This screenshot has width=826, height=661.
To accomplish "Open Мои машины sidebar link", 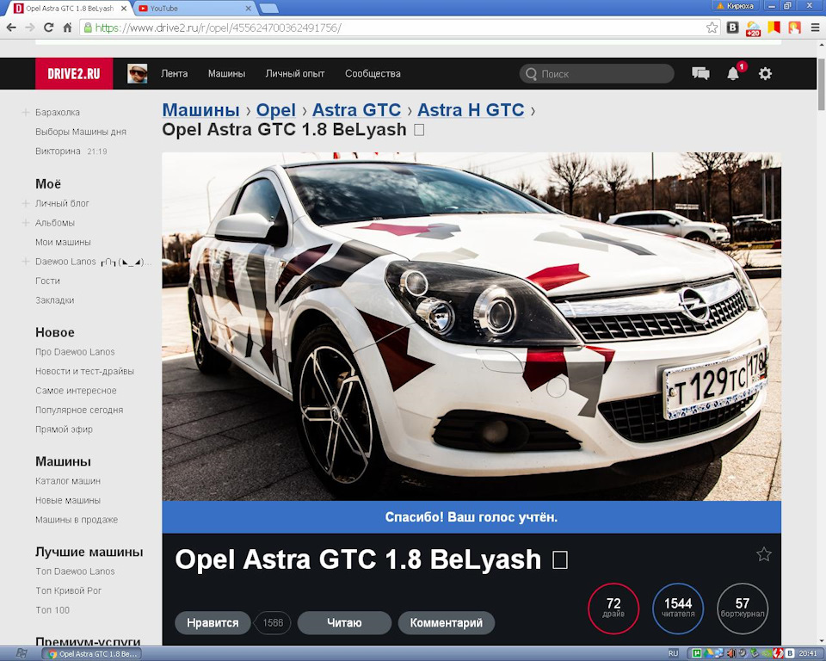I will 63,243.
